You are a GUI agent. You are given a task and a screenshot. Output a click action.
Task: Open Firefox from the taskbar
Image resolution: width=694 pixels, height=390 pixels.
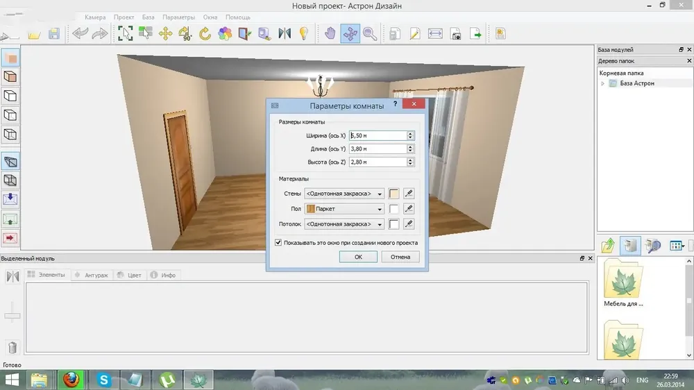click(x=71, y=380)
